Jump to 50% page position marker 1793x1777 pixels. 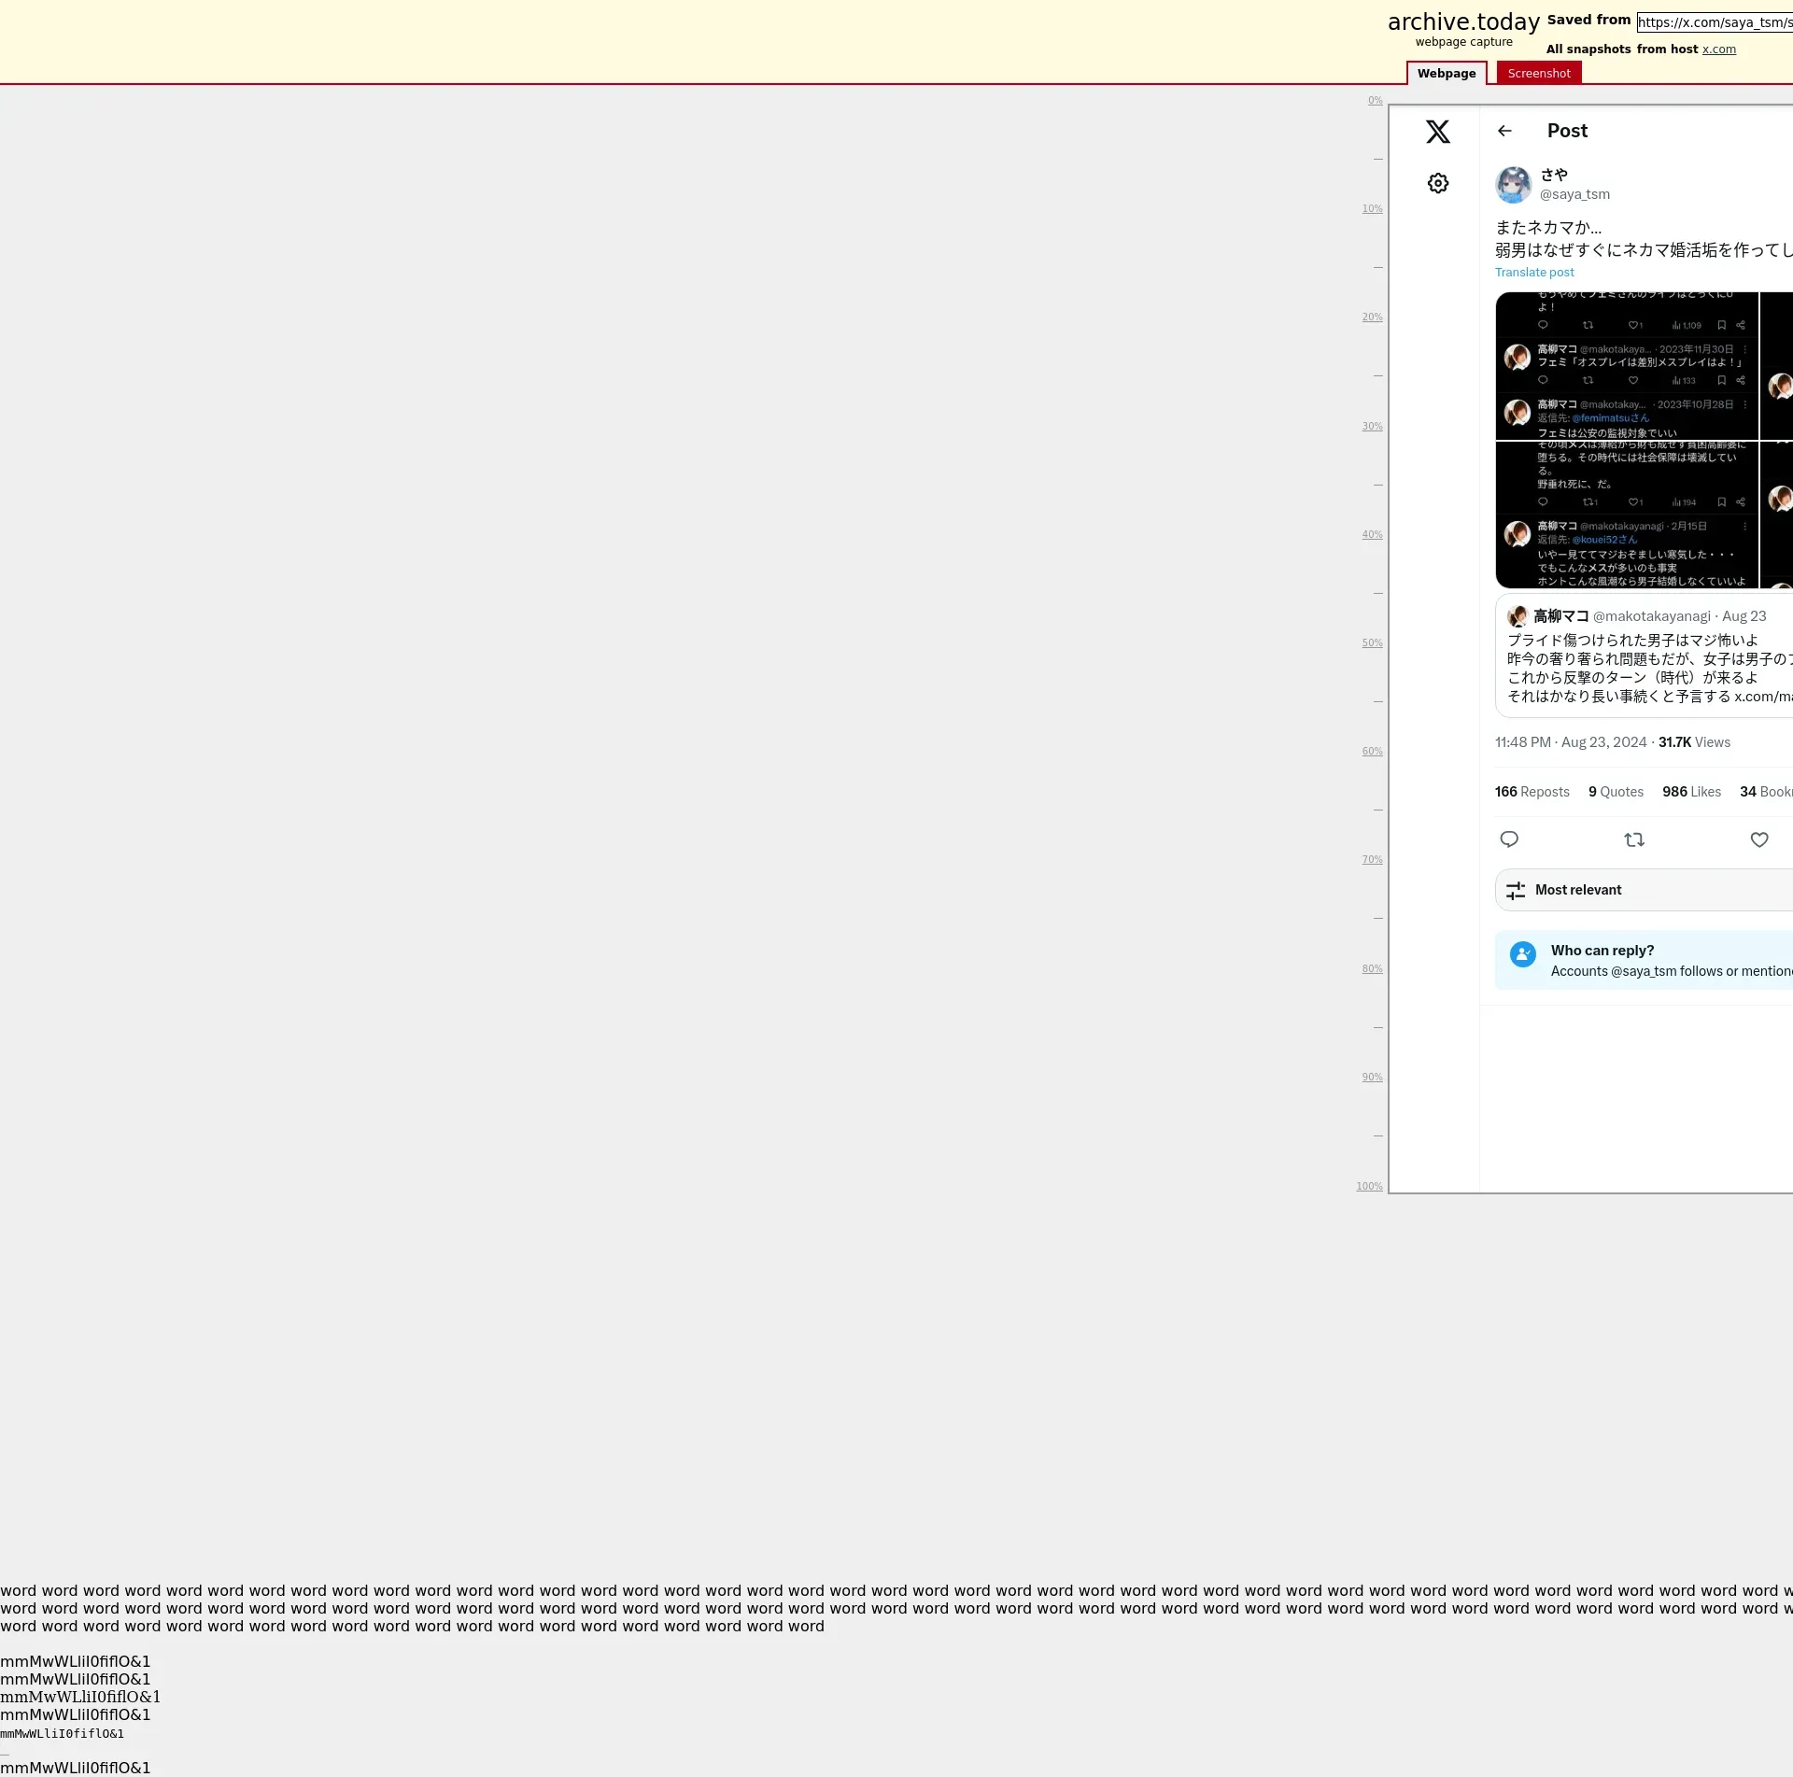[1371, 642]
